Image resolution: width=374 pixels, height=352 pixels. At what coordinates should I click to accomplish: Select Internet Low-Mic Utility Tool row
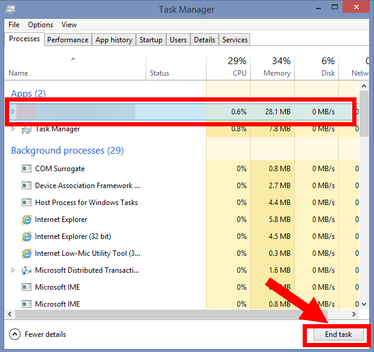click(x=182, y=253)
